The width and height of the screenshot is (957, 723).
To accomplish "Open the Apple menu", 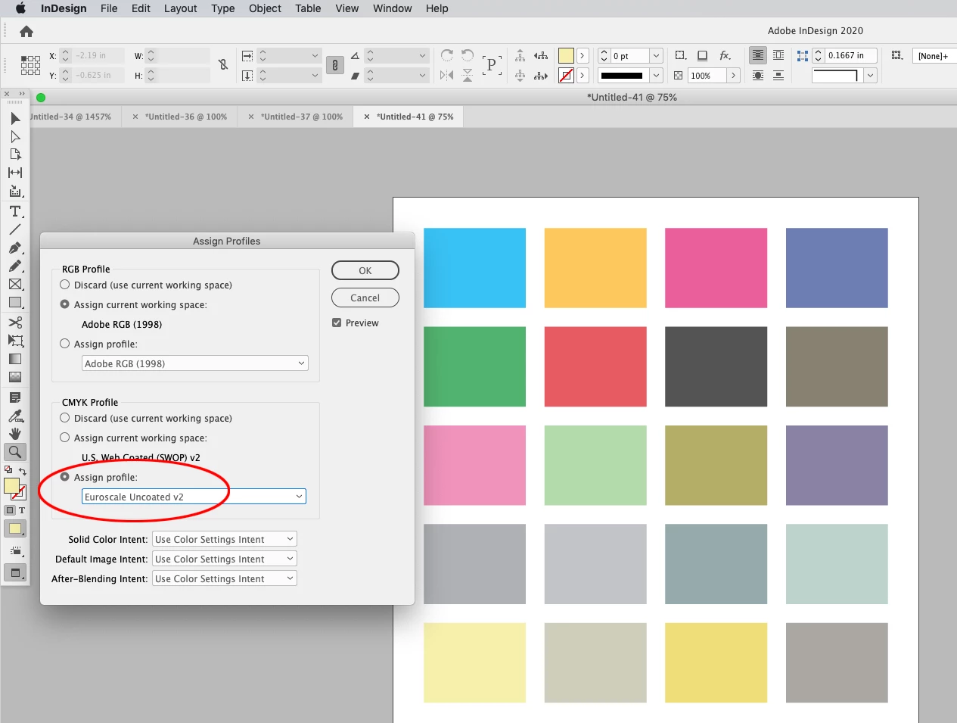I will click(20, 8).
